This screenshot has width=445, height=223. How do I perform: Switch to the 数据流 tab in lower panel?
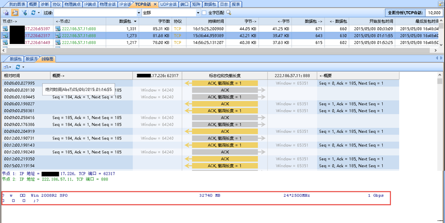[x=32, y=59]
